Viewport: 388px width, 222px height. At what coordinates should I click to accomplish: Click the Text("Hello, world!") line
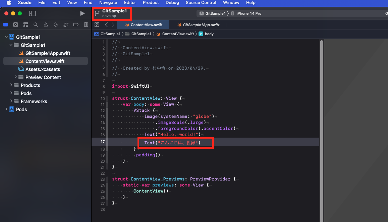pyautogui.click(x=172, y=134)
